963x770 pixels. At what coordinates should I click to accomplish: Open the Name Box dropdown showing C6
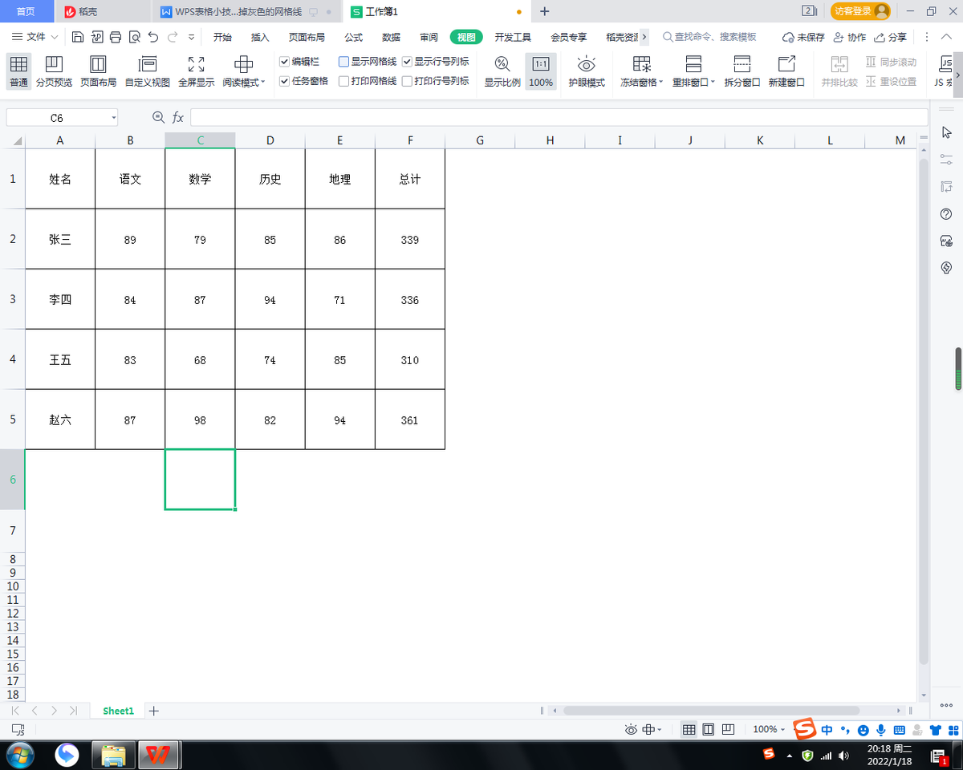point(113,118)
